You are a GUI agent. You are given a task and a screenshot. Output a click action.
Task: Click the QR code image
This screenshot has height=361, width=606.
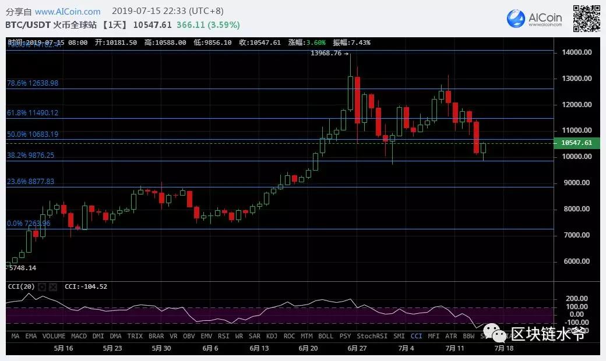586,19
